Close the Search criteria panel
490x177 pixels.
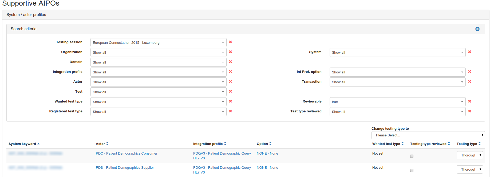477,29
